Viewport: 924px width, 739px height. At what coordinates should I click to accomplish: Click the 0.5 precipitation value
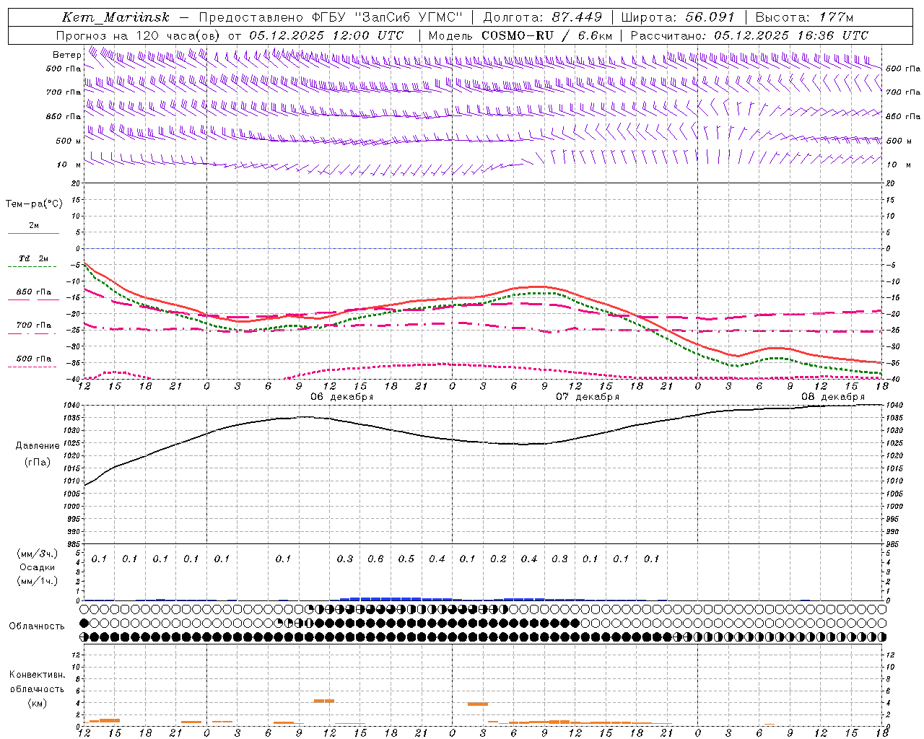click(x=406, y=559)
